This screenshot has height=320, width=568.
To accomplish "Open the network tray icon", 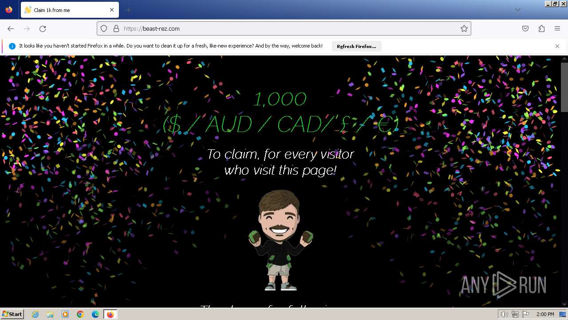I will pyautogui.click(x=515, y=314).
